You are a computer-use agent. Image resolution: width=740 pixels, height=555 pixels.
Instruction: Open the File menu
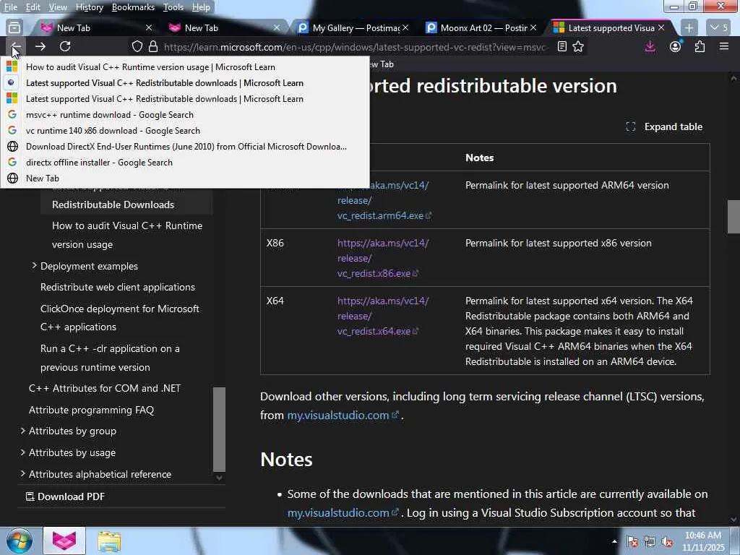(10, 7)
